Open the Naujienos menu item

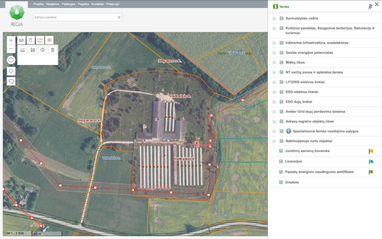(x=53, y=4)
